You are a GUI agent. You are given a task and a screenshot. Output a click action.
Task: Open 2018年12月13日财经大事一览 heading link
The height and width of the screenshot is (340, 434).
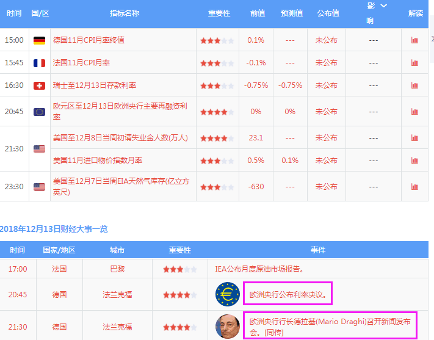[54, 229]
